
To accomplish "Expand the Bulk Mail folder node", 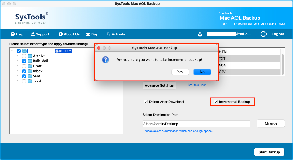I will pos(17,61).
